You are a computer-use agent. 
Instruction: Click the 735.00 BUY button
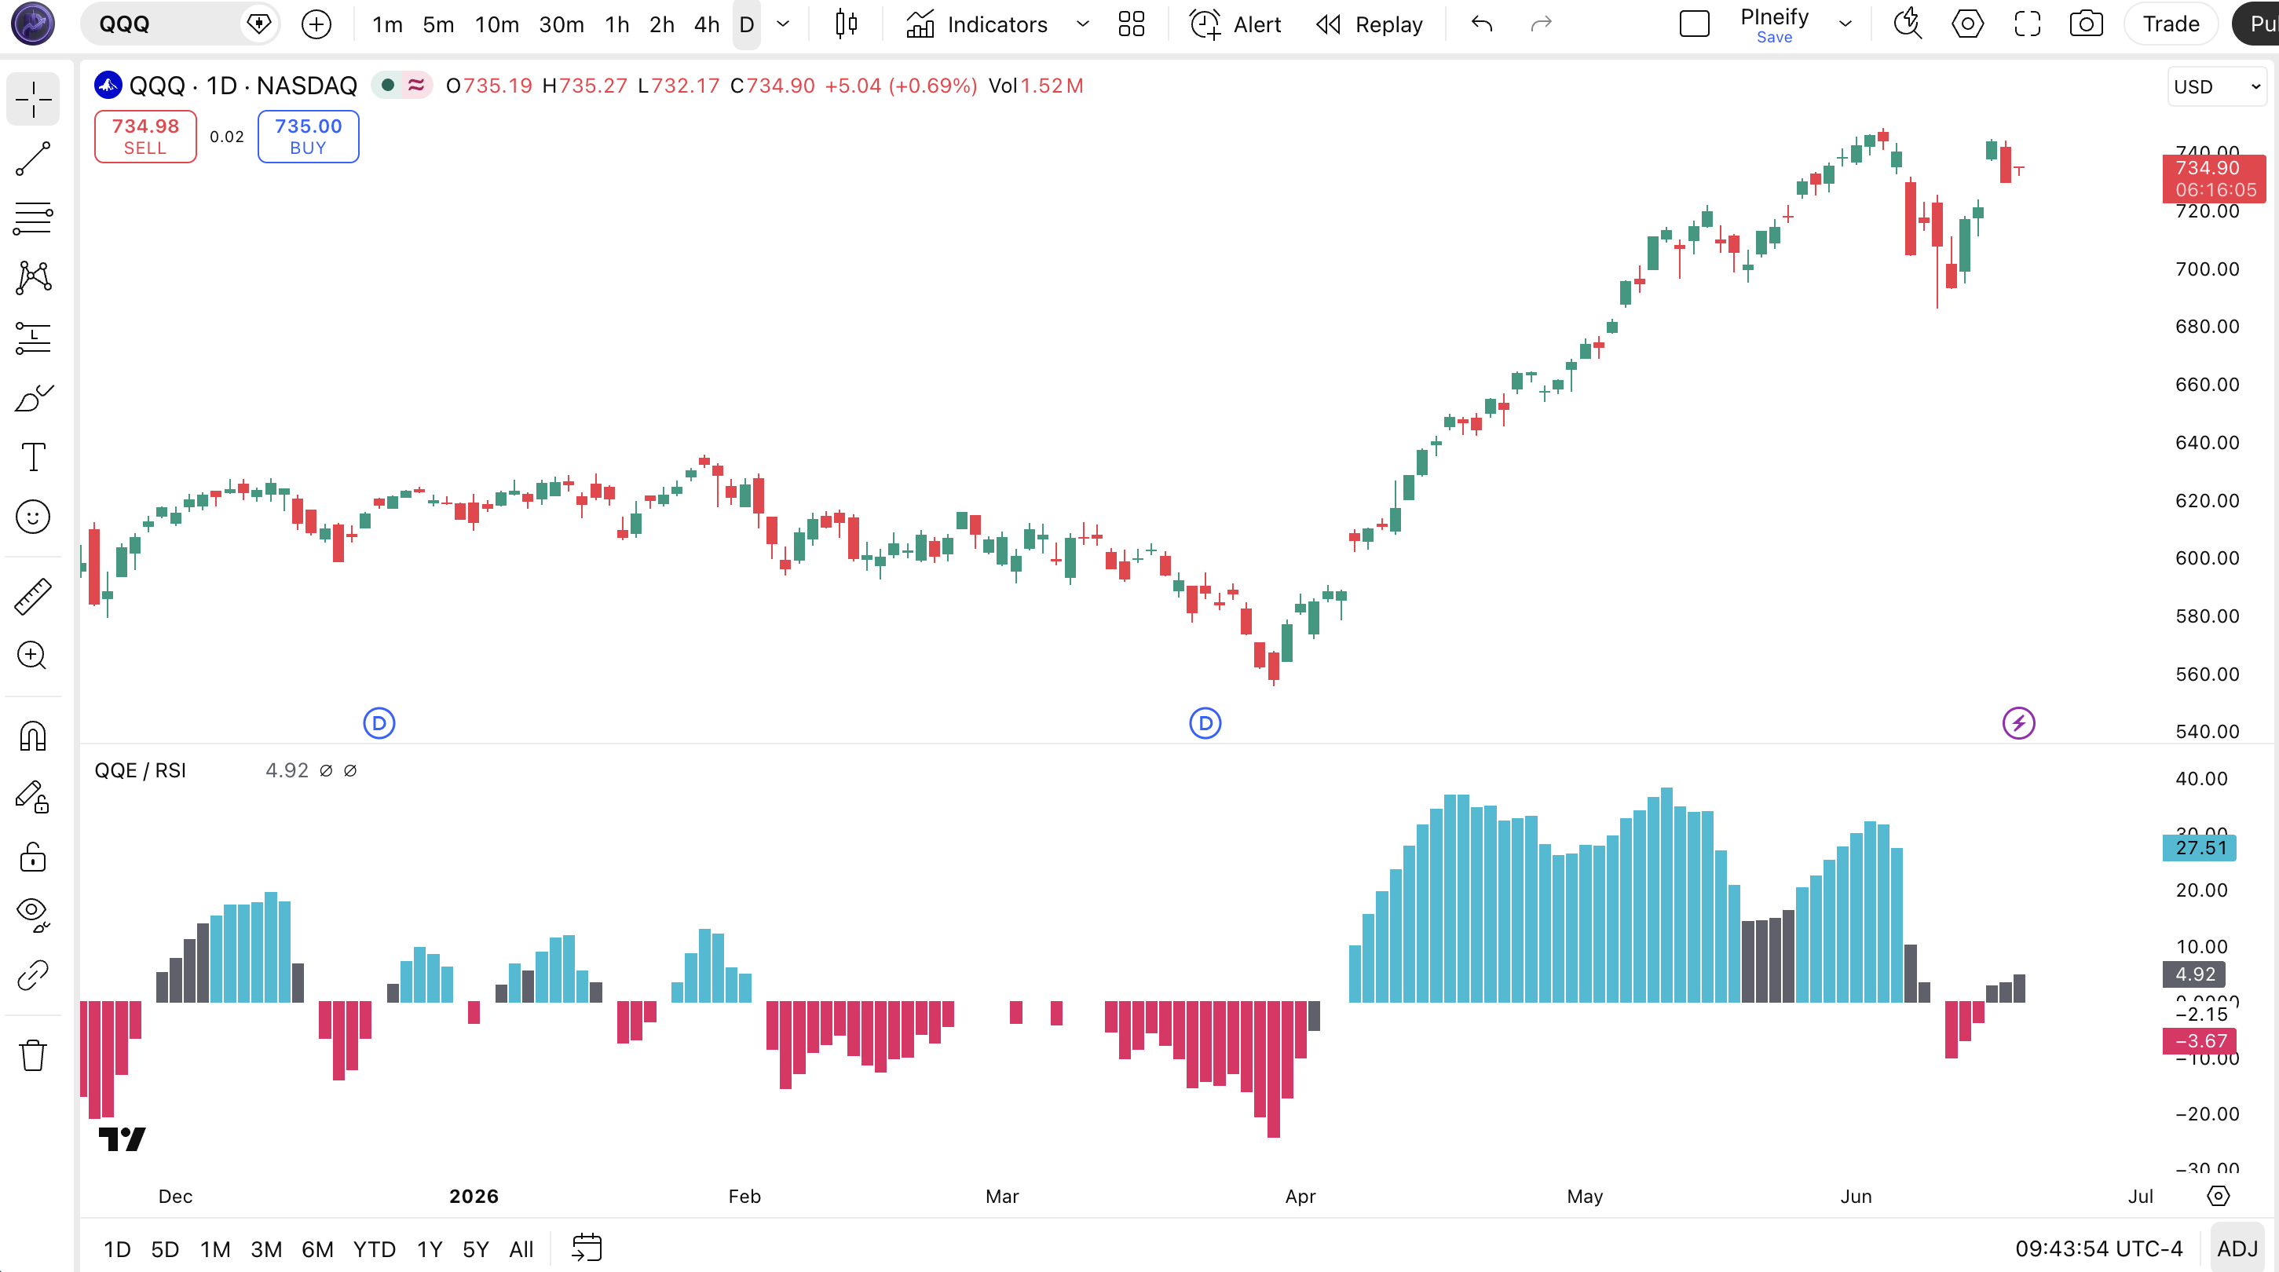pyautogui.click(x=308, y=136)
